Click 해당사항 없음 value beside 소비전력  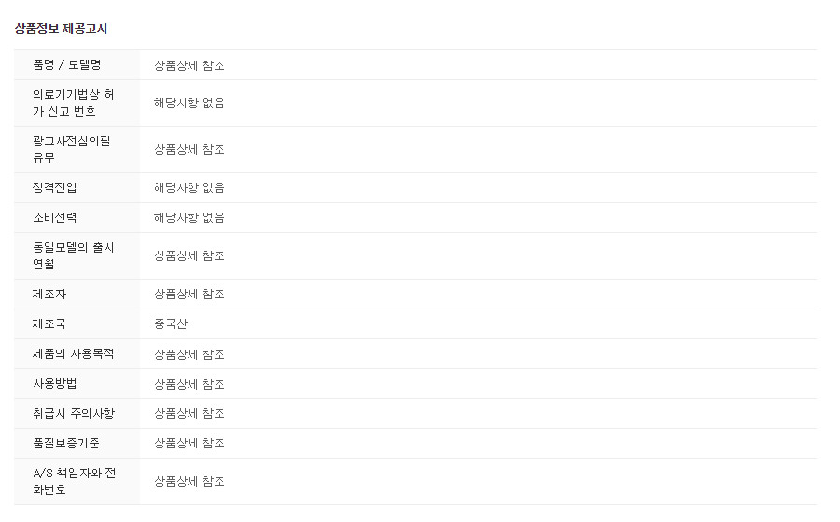(189, 217)
